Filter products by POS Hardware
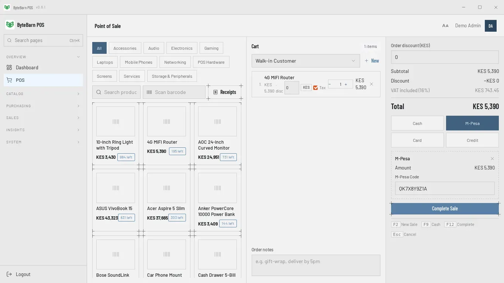This screenshot has height=283, width=504. coord(211,62)
